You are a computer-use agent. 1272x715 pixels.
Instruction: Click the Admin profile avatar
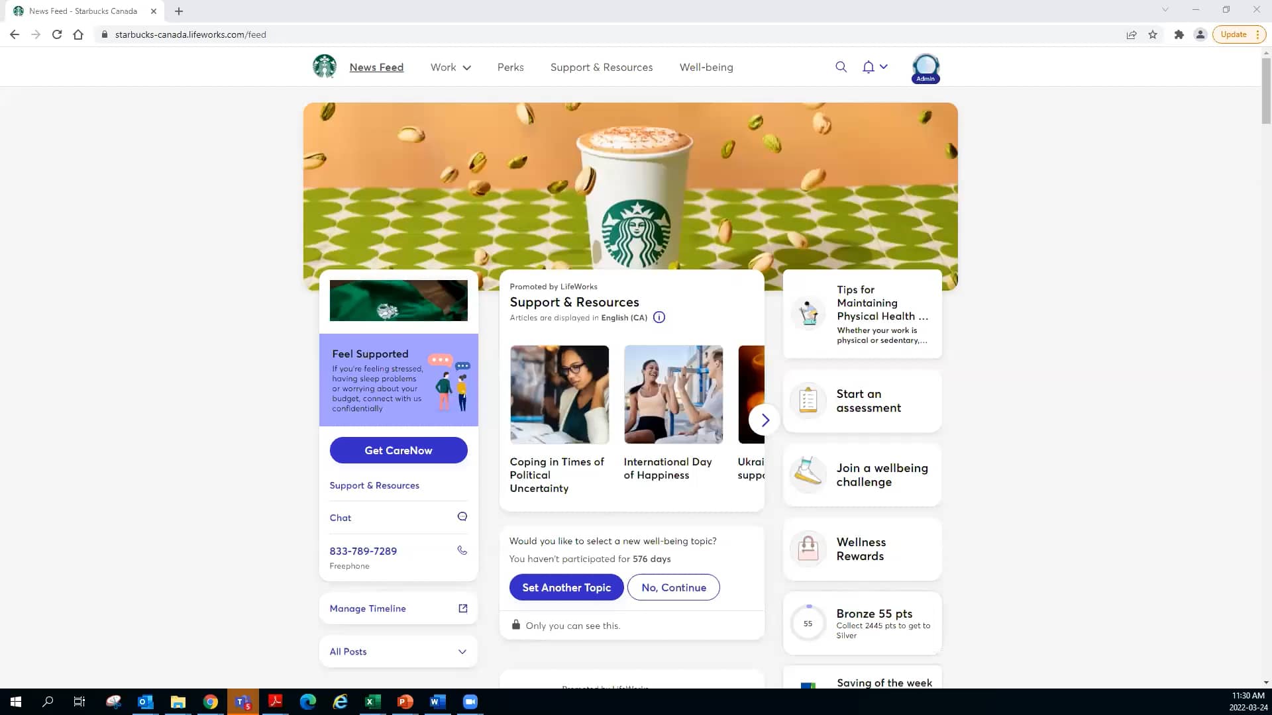(x=926, y=68)
